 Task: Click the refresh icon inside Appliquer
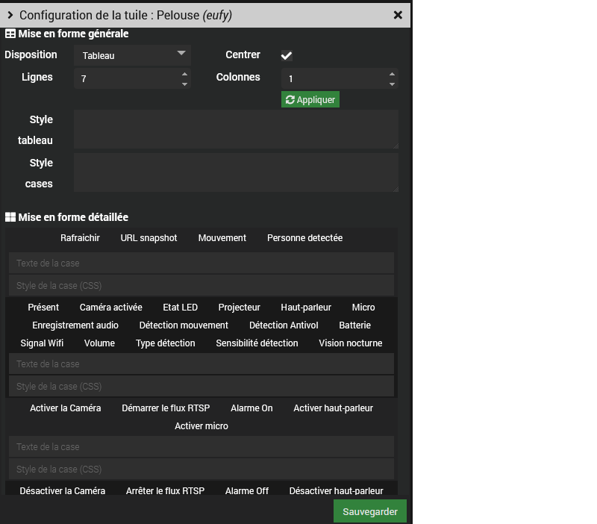tap(290, 100)
